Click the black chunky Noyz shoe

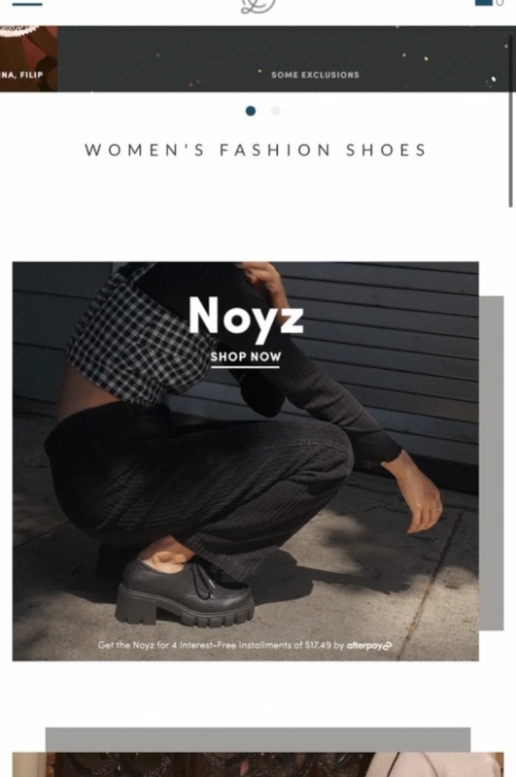[x=185, y=592]
